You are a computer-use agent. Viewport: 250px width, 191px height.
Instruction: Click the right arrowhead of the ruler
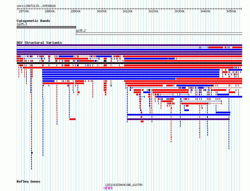tap(241, 9)
